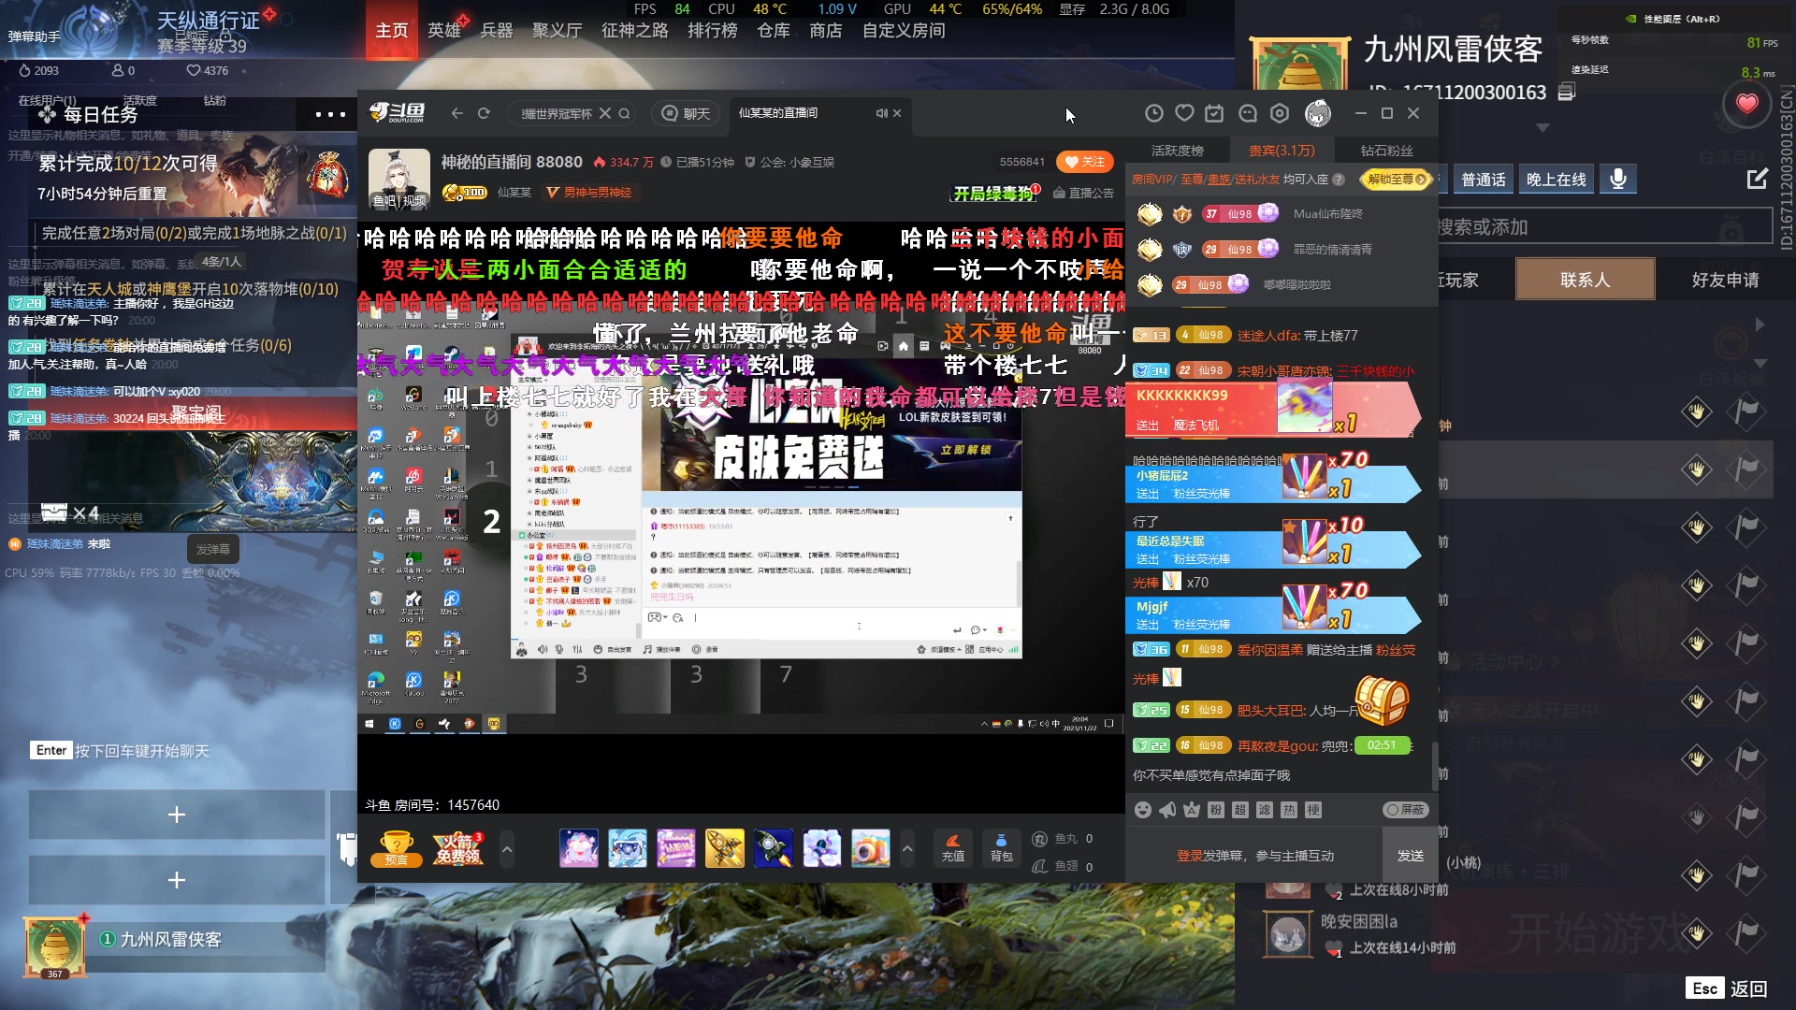Open the 英雄 heroes tab

(444, 30)
